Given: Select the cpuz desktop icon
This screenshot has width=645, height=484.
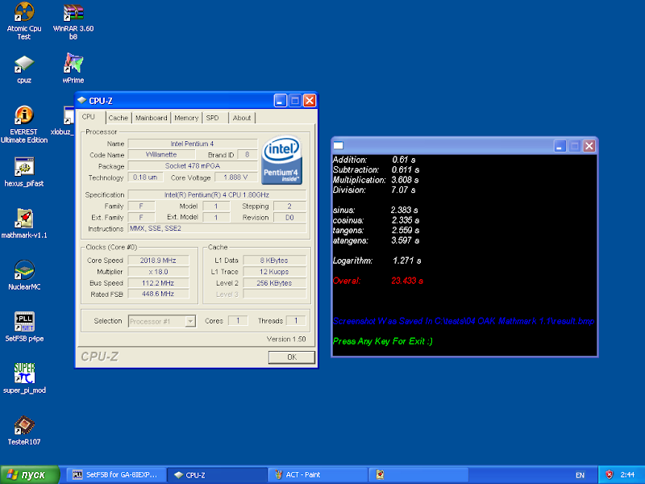Looking at the screenshot, I should 24,69.
